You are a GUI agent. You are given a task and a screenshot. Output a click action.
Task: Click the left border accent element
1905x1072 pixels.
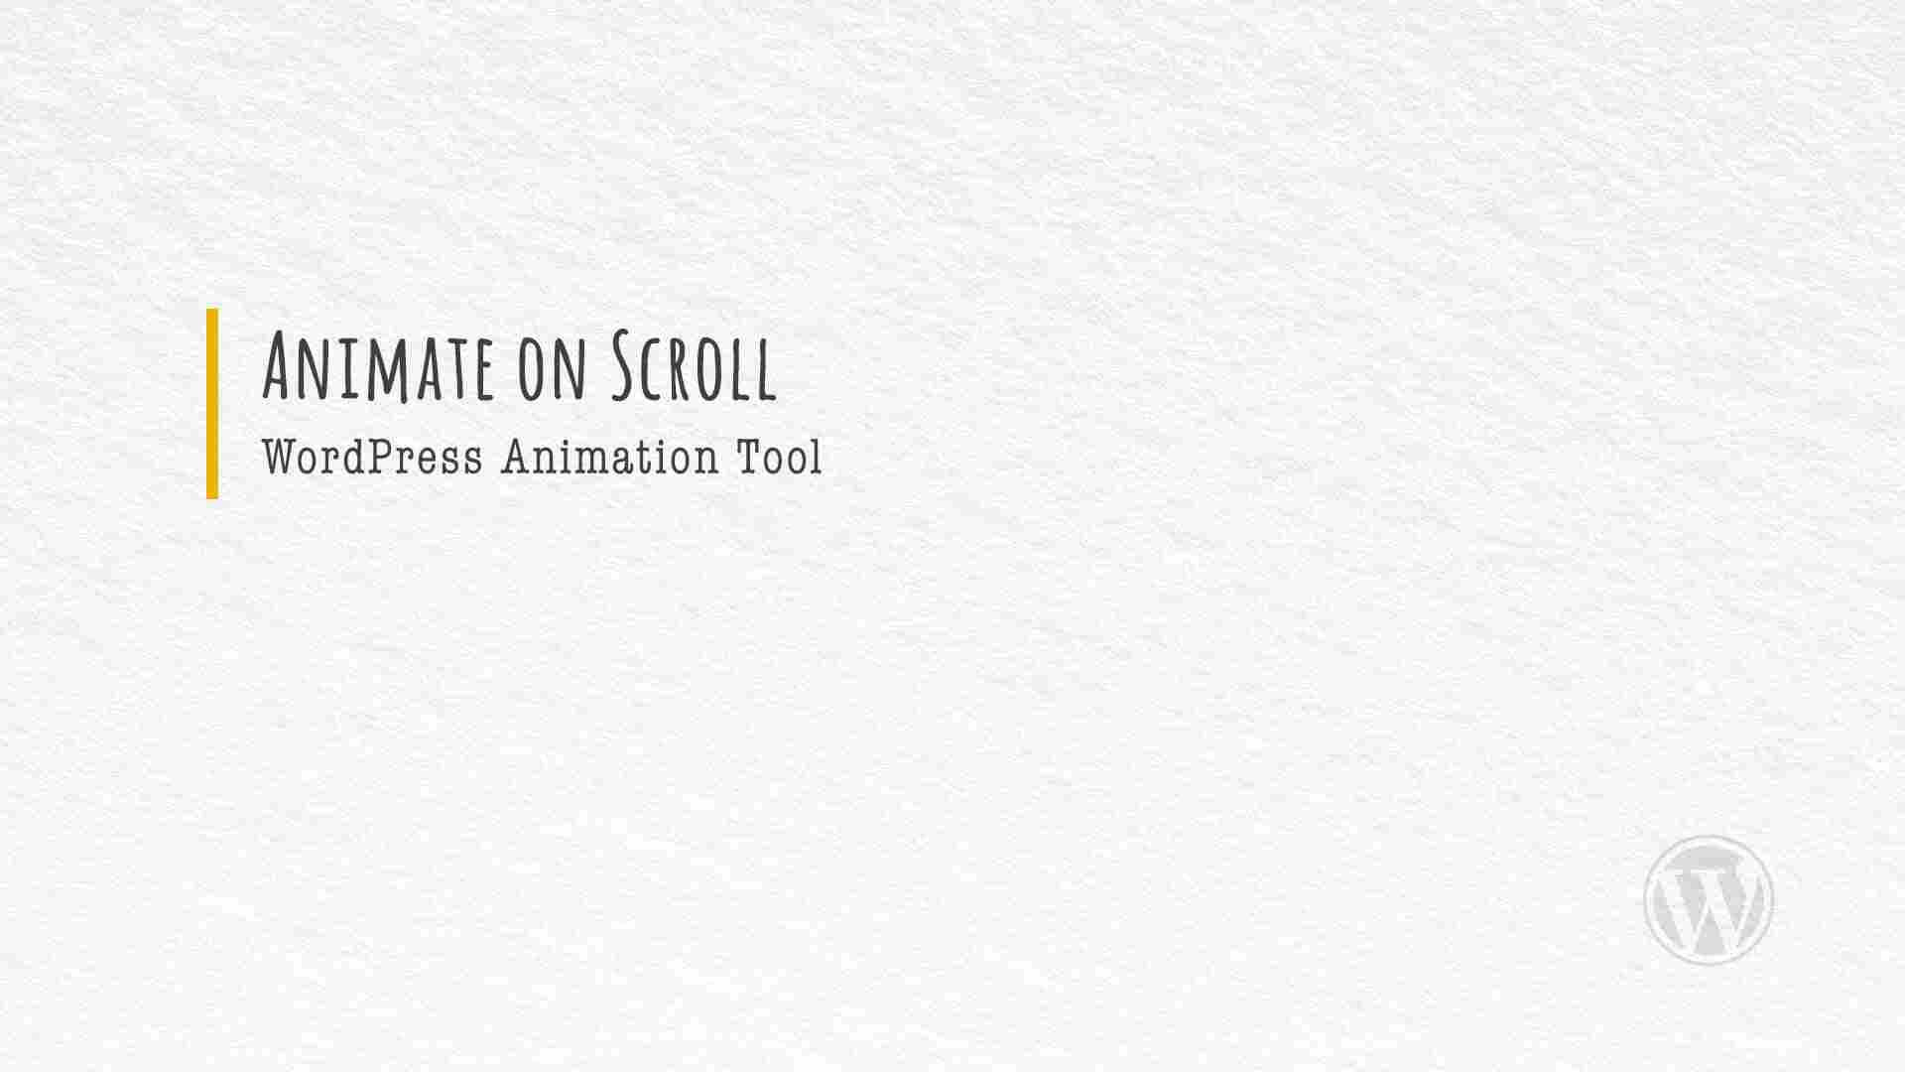click(x=212, y=402)
